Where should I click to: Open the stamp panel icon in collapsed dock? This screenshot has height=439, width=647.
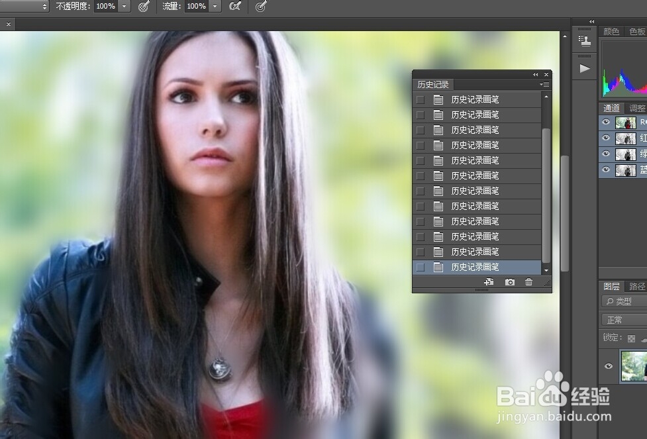click(x=585, y=40)
